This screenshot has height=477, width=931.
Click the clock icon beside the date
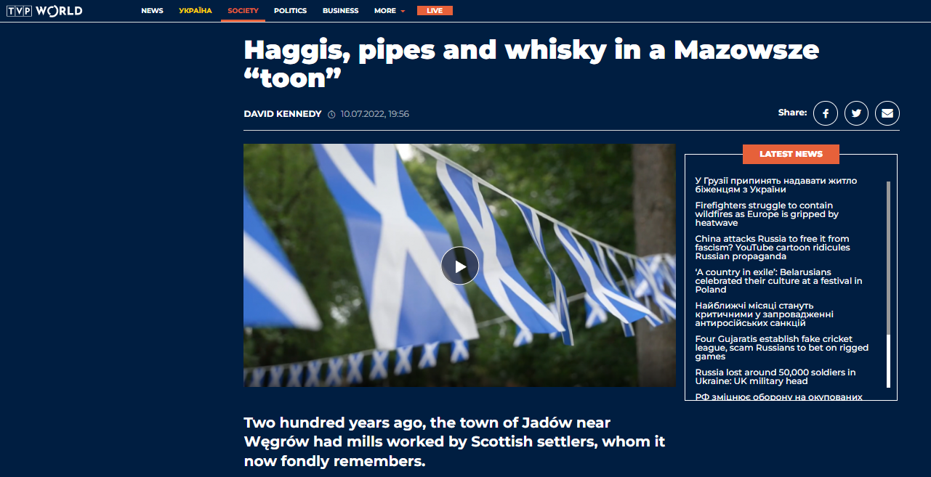tap(331, 114)
